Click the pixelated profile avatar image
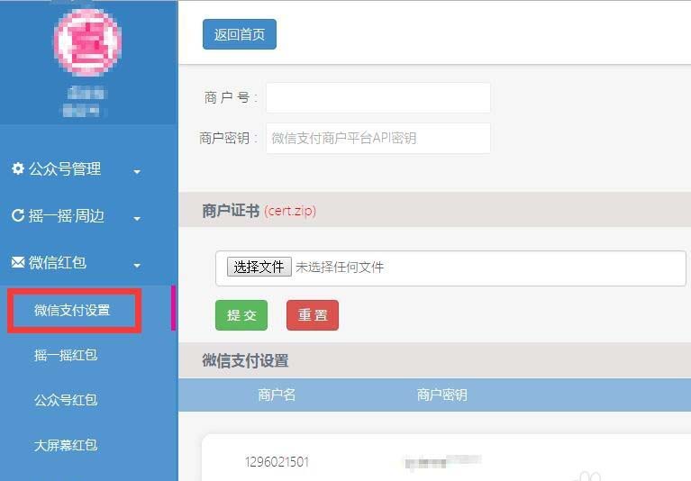691x481 pixels. (x=87, y=42)
